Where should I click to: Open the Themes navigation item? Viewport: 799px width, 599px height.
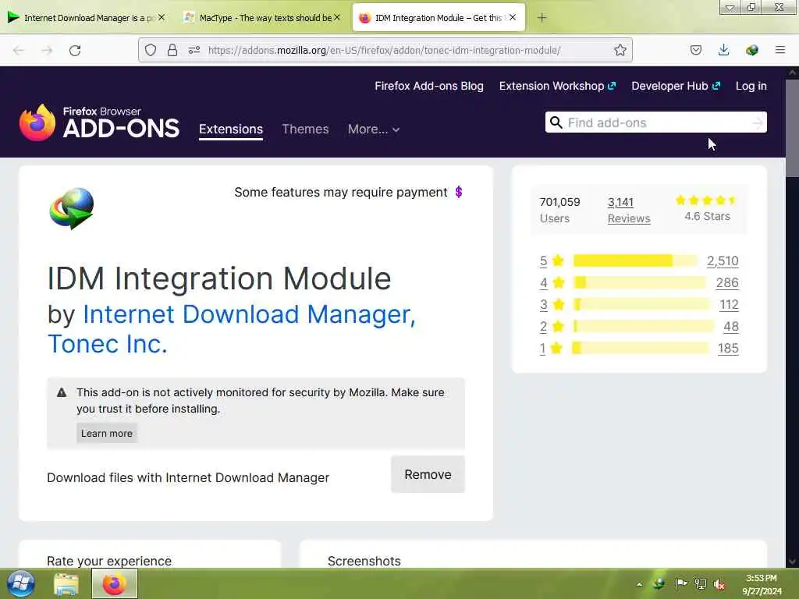pyautogui.click(x=305, y=129)
